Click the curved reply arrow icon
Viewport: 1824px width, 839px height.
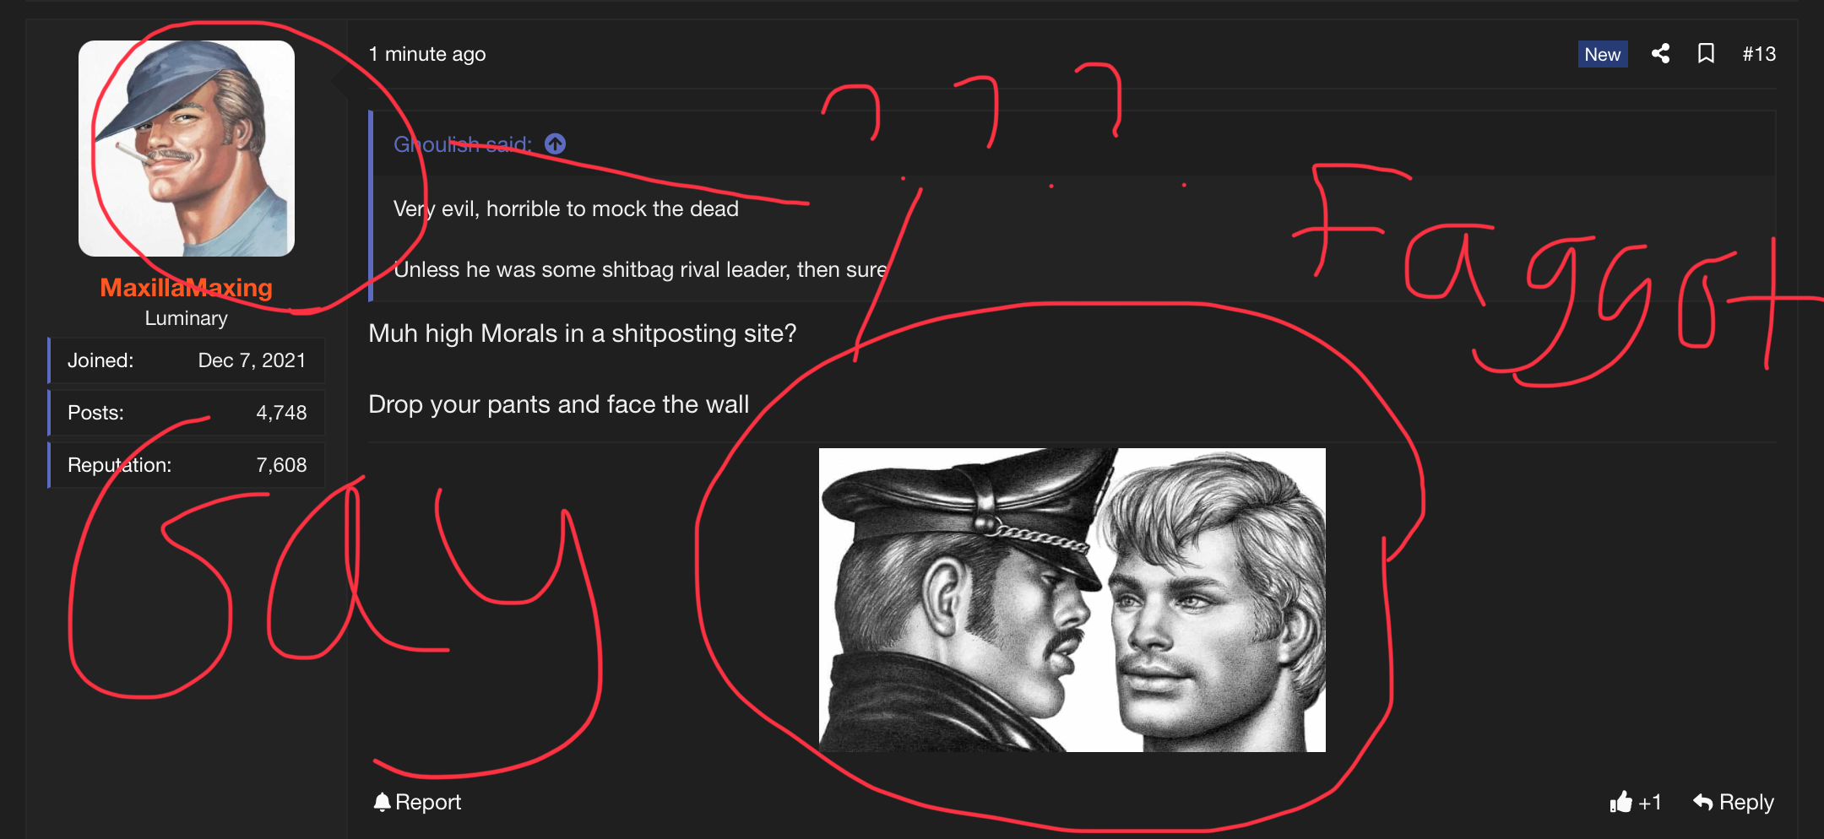(x=1702, y=802)
